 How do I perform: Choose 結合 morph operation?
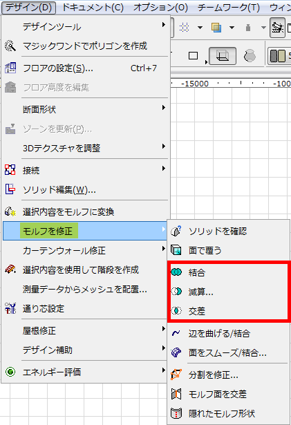pyautogui.click(x=197, y=272)
